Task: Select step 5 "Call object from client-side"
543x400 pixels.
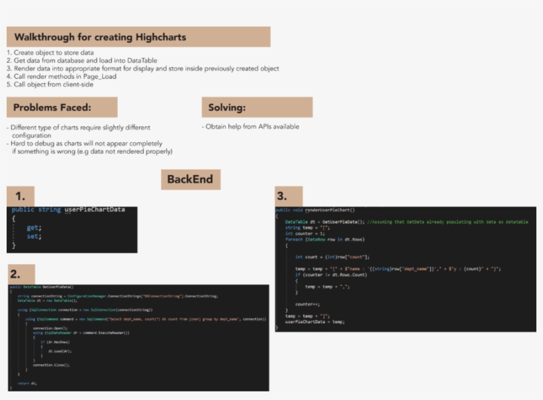Action: (50, 85)
